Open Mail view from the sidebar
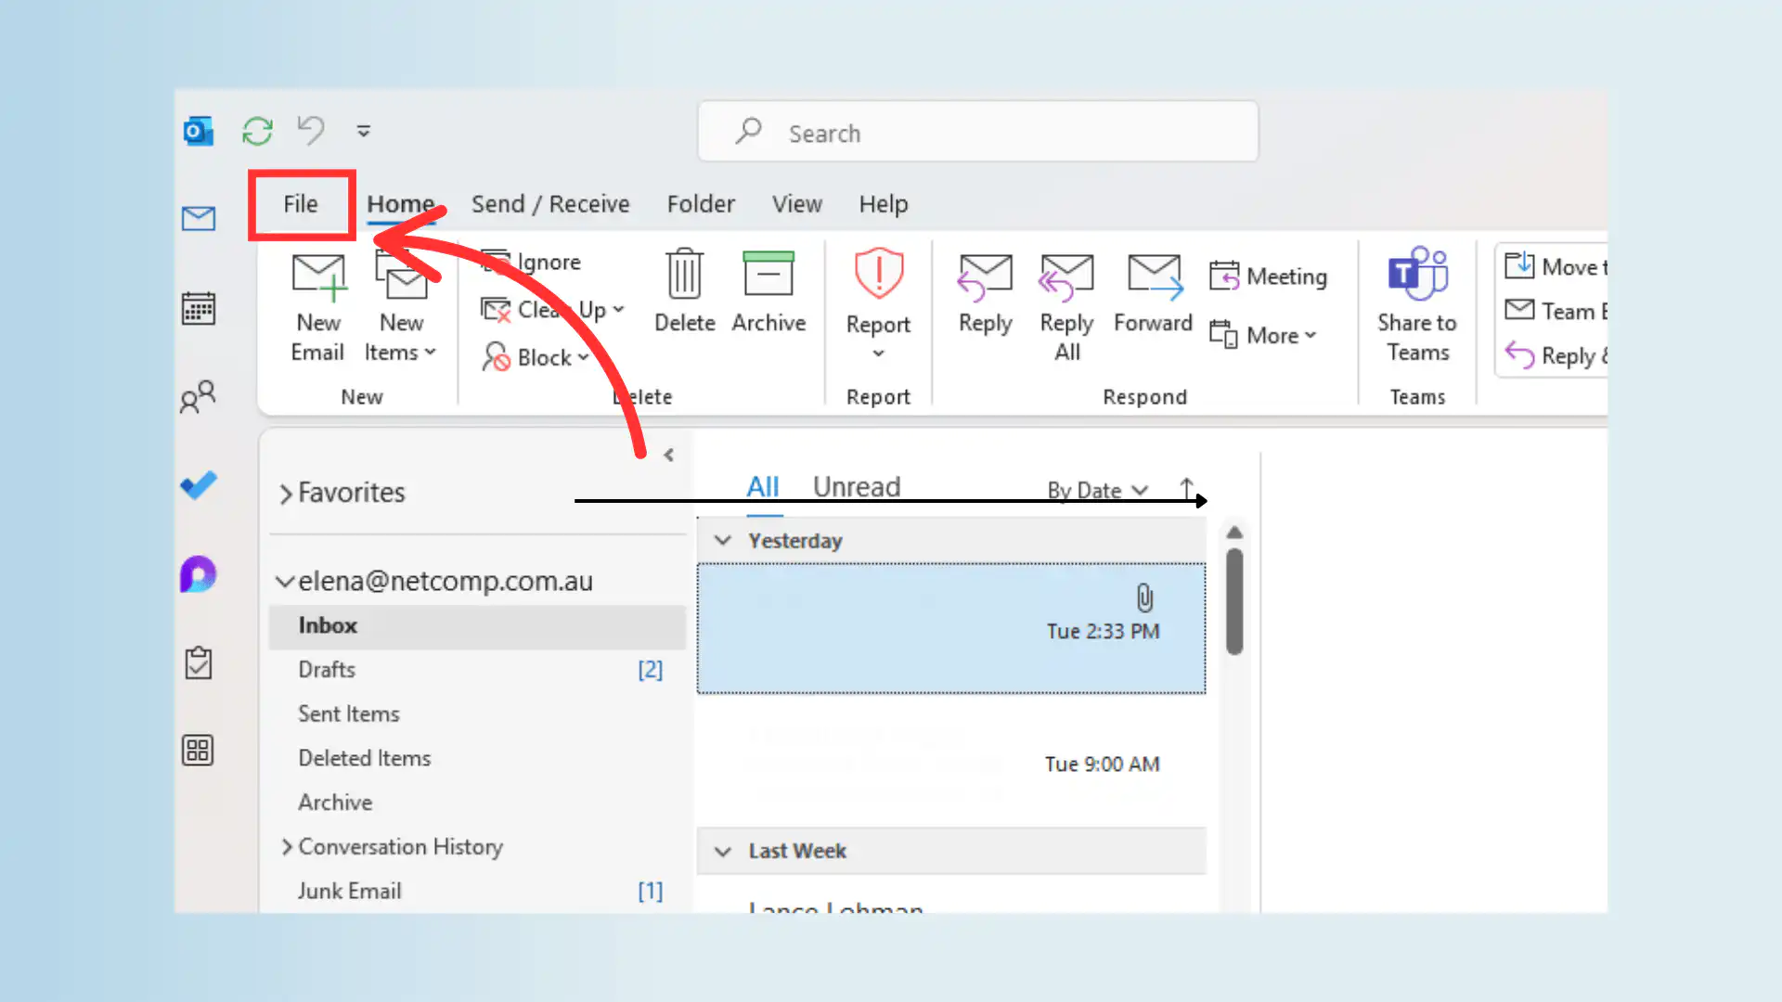 coord(198,219)
